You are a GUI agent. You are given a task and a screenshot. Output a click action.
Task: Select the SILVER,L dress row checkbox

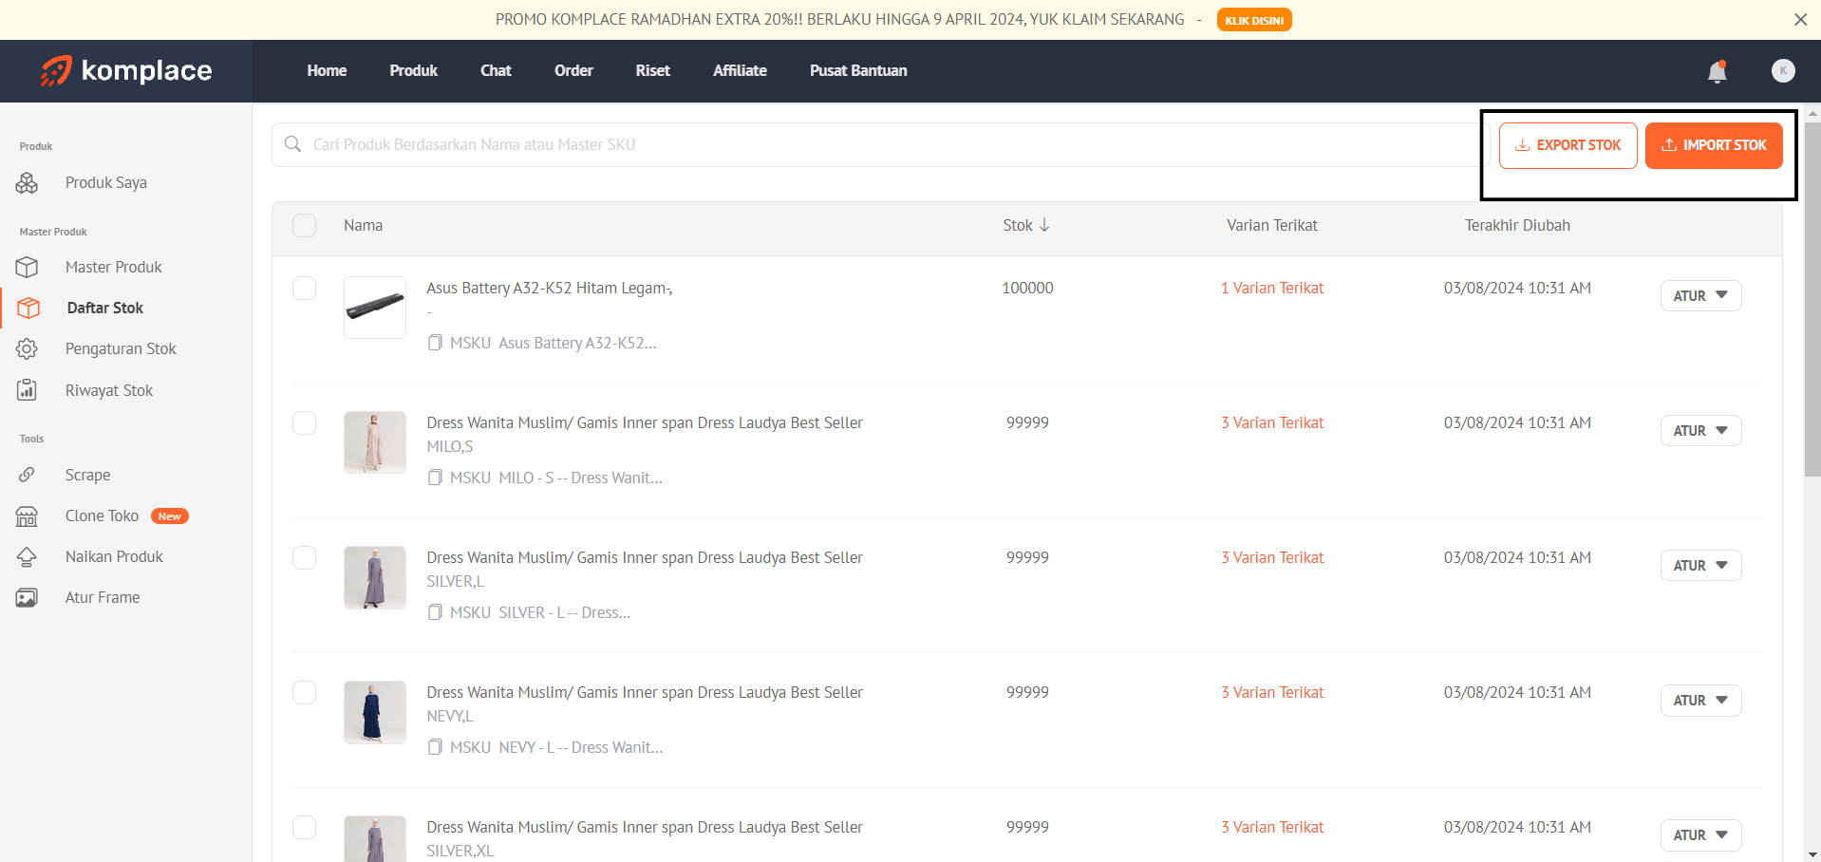[x=304, y=557]
